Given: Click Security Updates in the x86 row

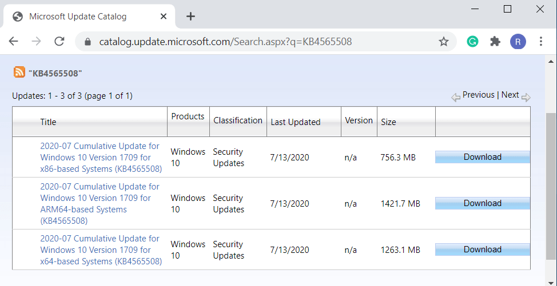Looking at the screenshot, I should point(228,158).
